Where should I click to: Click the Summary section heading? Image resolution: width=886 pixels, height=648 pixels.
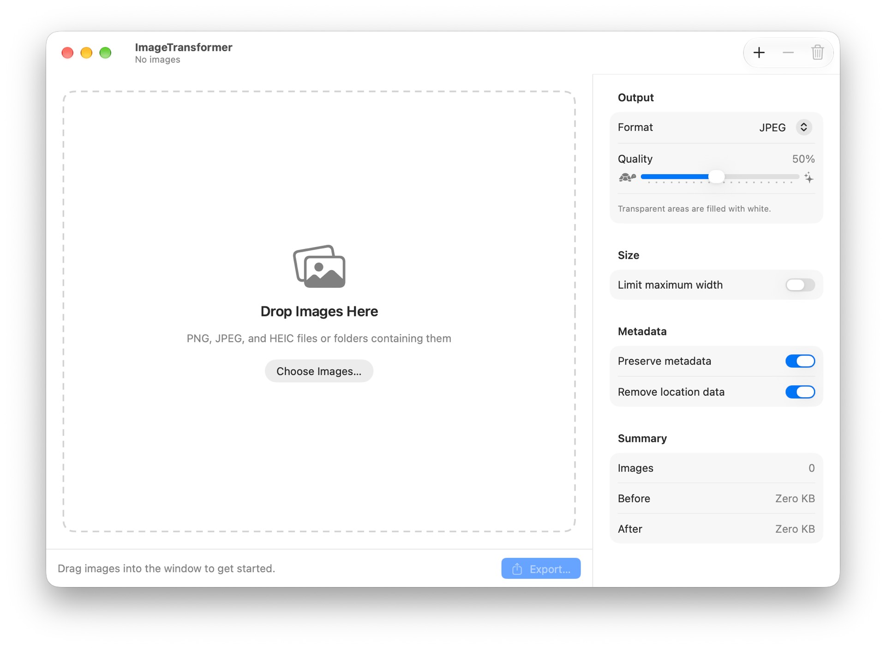(642, 438)
